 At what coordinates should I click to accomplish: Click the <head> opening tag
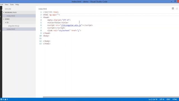(46, 17)
